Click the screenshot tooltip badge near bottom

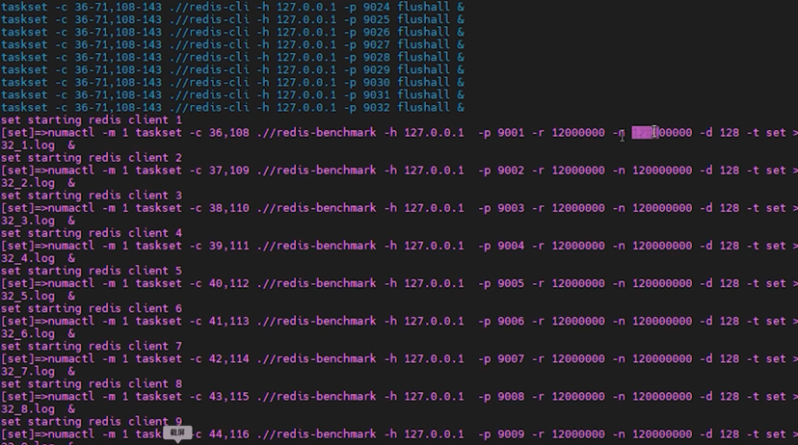tap(177, 432)
